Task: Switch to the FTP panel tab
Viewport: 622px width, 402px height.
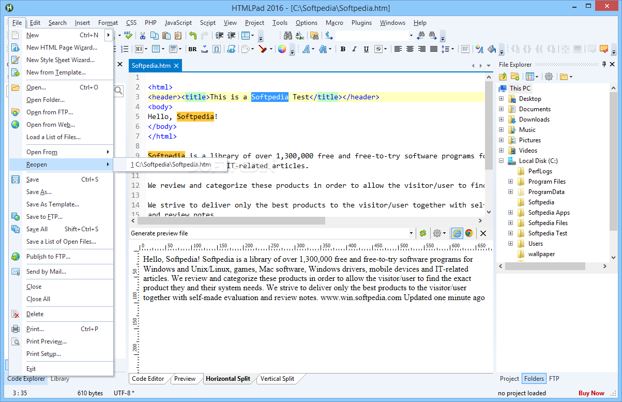Action: click(554, 379)
